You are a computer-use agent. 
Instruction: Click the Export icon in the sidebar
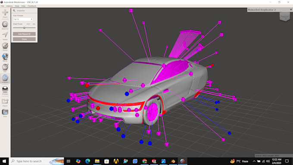pos(5,101)
